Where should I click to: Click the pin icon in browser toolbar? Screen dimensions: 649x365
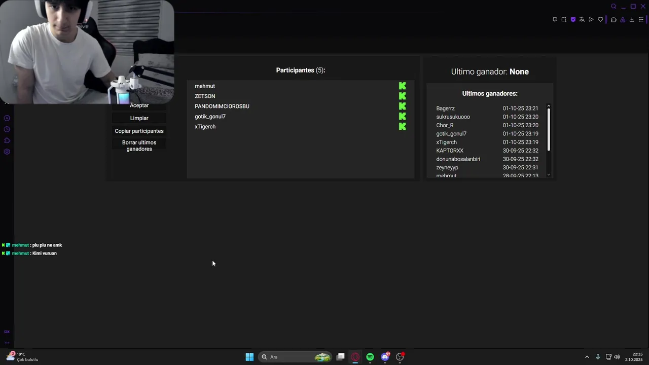point(555,20)
